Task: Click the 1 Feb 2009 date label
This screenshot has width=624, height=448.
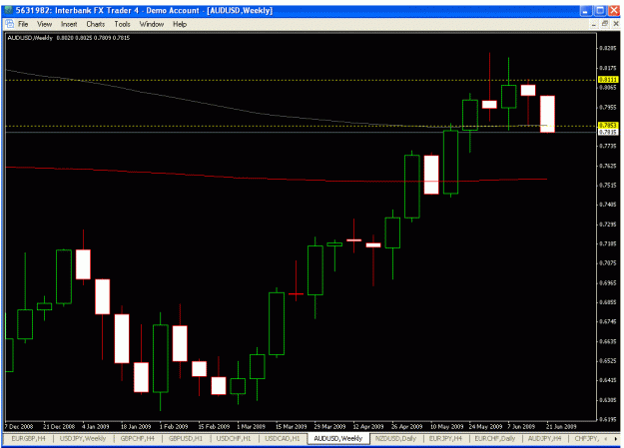Action: coord(174,426)
